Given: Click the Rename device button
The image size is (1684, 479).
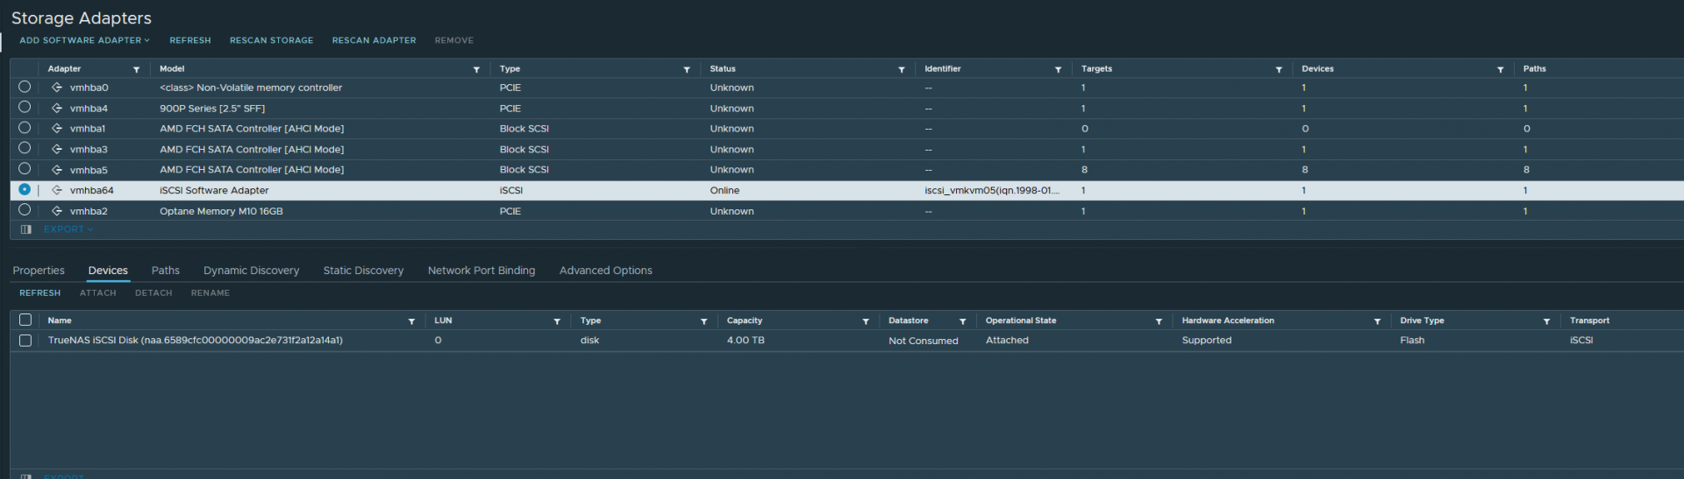Looking at the screenshot, I should (210, 293).
